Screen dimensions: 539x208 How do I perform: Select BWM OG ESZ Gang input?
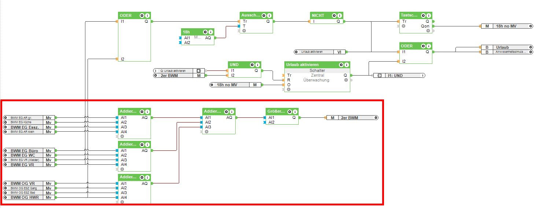point(29,188)
